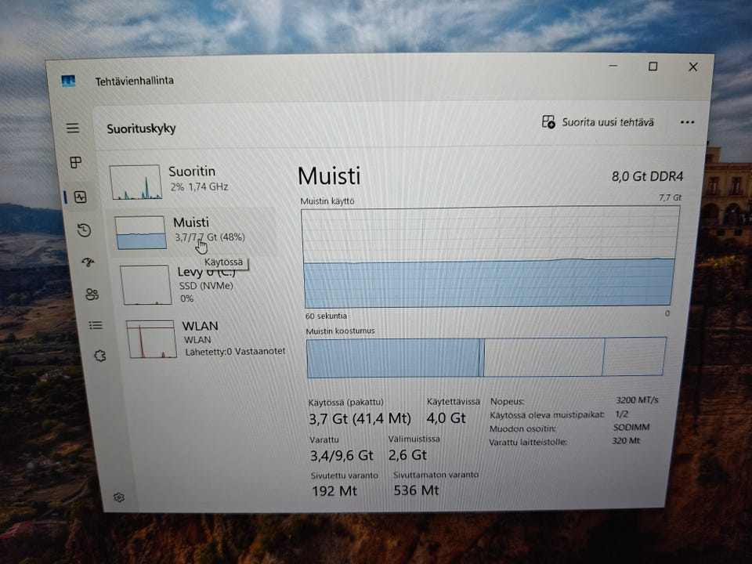Select the Muisti memory performance item
The image size is (752, 564).
(194, 232)
